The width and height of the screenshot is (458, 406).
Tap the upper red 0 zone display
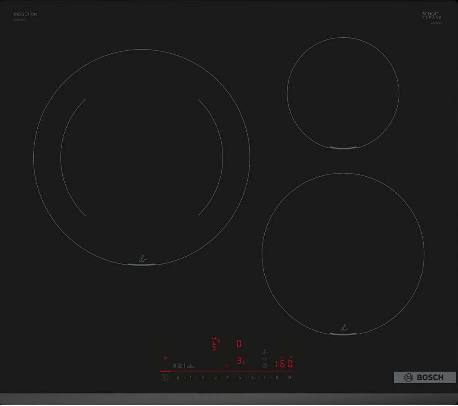click(239, 344)
